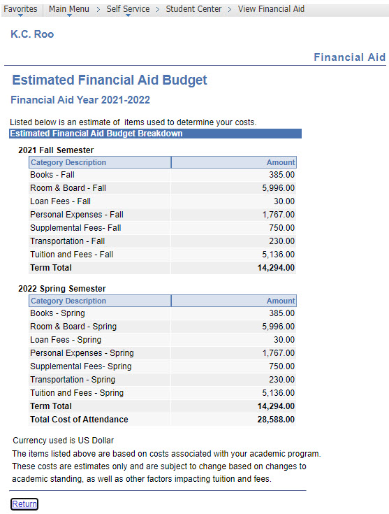The image size is (389, 514).
Task: Select Transportation - Fall row
Action: click(x=163, y=241)
